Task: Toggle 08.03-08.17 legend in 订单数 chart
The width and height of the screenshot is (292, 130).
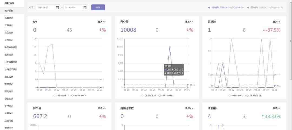Action: click(235, 95)
